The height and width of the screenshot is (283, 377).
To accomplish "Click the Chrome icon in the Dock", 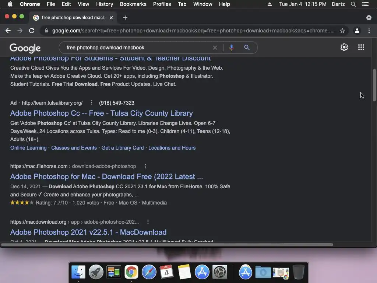I will (131, 272).
